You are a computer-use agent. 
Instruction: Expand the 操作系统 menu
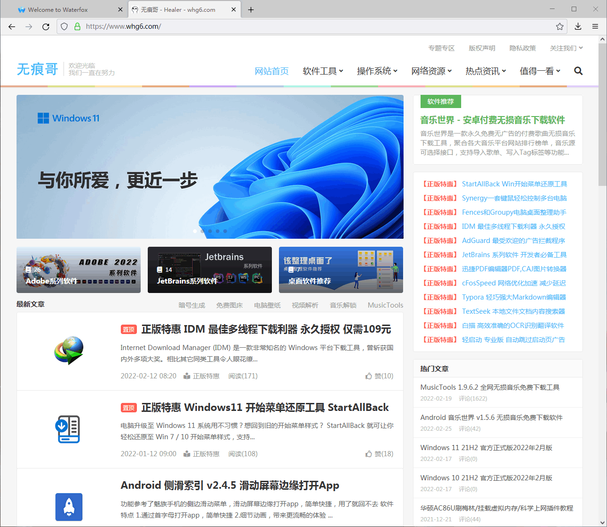pyautogui.click(x=377, y=71)
